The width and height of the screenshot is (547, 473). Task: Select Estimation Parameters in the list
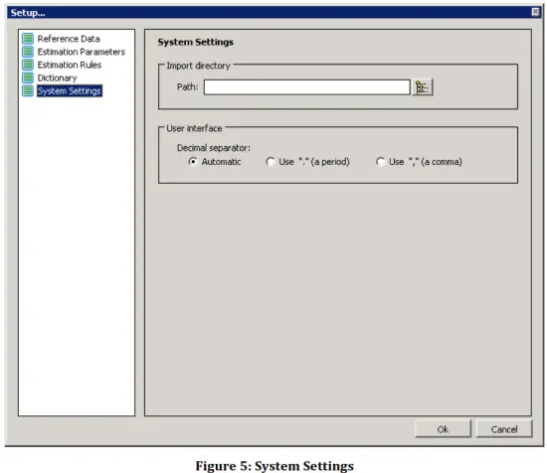click(x=81, y=52)
